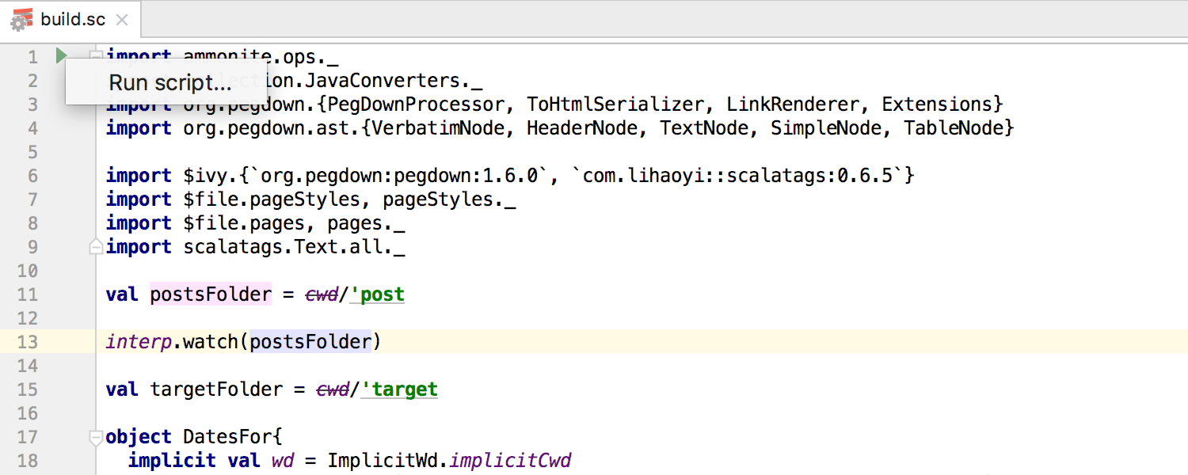Click the TableNode import name
Viewport: 1188px width, 475px height.
(x=954, y=128)
